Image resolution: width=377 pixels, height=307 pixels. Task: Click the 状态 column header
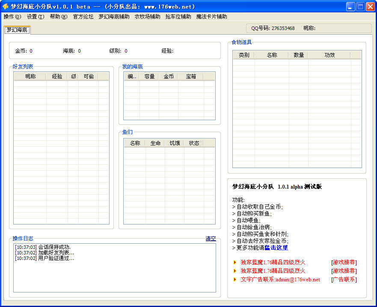coord(194,143)
